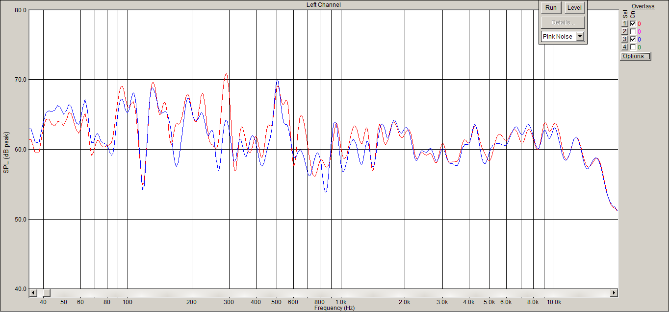This screenshot has height=312, width=669.
Task: Click the 5.0k frequency axis label
Action: coord(490,302)
